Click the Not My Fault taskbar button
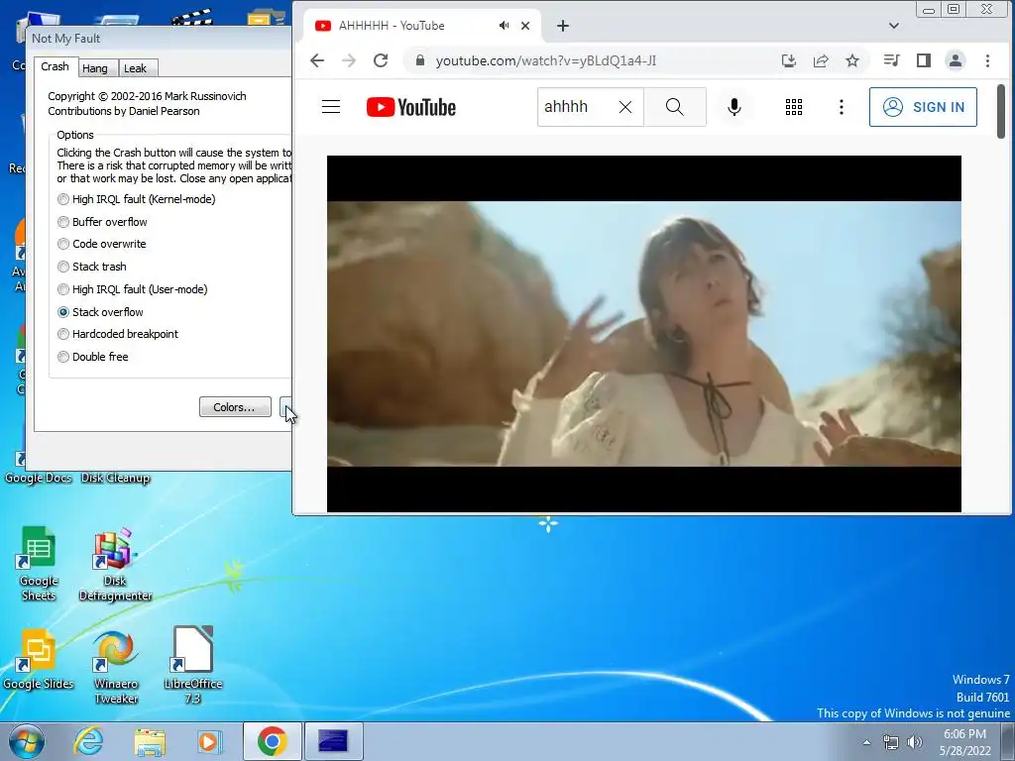The height and width of the screenshot is (761, 1015). coord(333,741)
